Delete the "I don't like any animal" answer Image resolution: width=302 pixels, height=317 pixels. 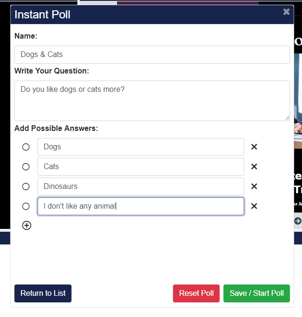pos(254,206)
